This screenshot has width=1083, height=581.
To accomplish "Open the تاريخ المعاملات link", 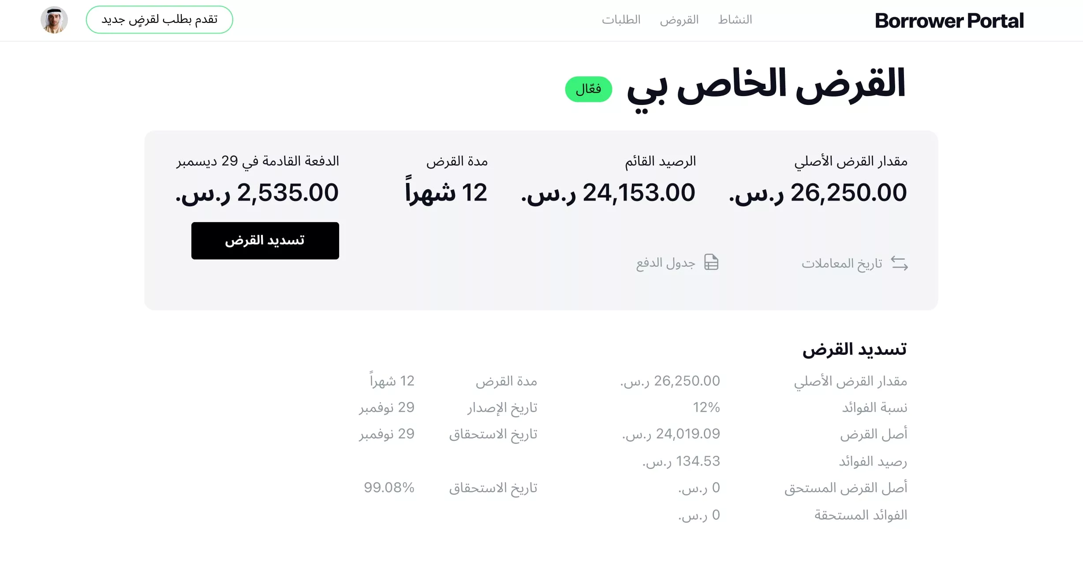I will pos(842,263).
